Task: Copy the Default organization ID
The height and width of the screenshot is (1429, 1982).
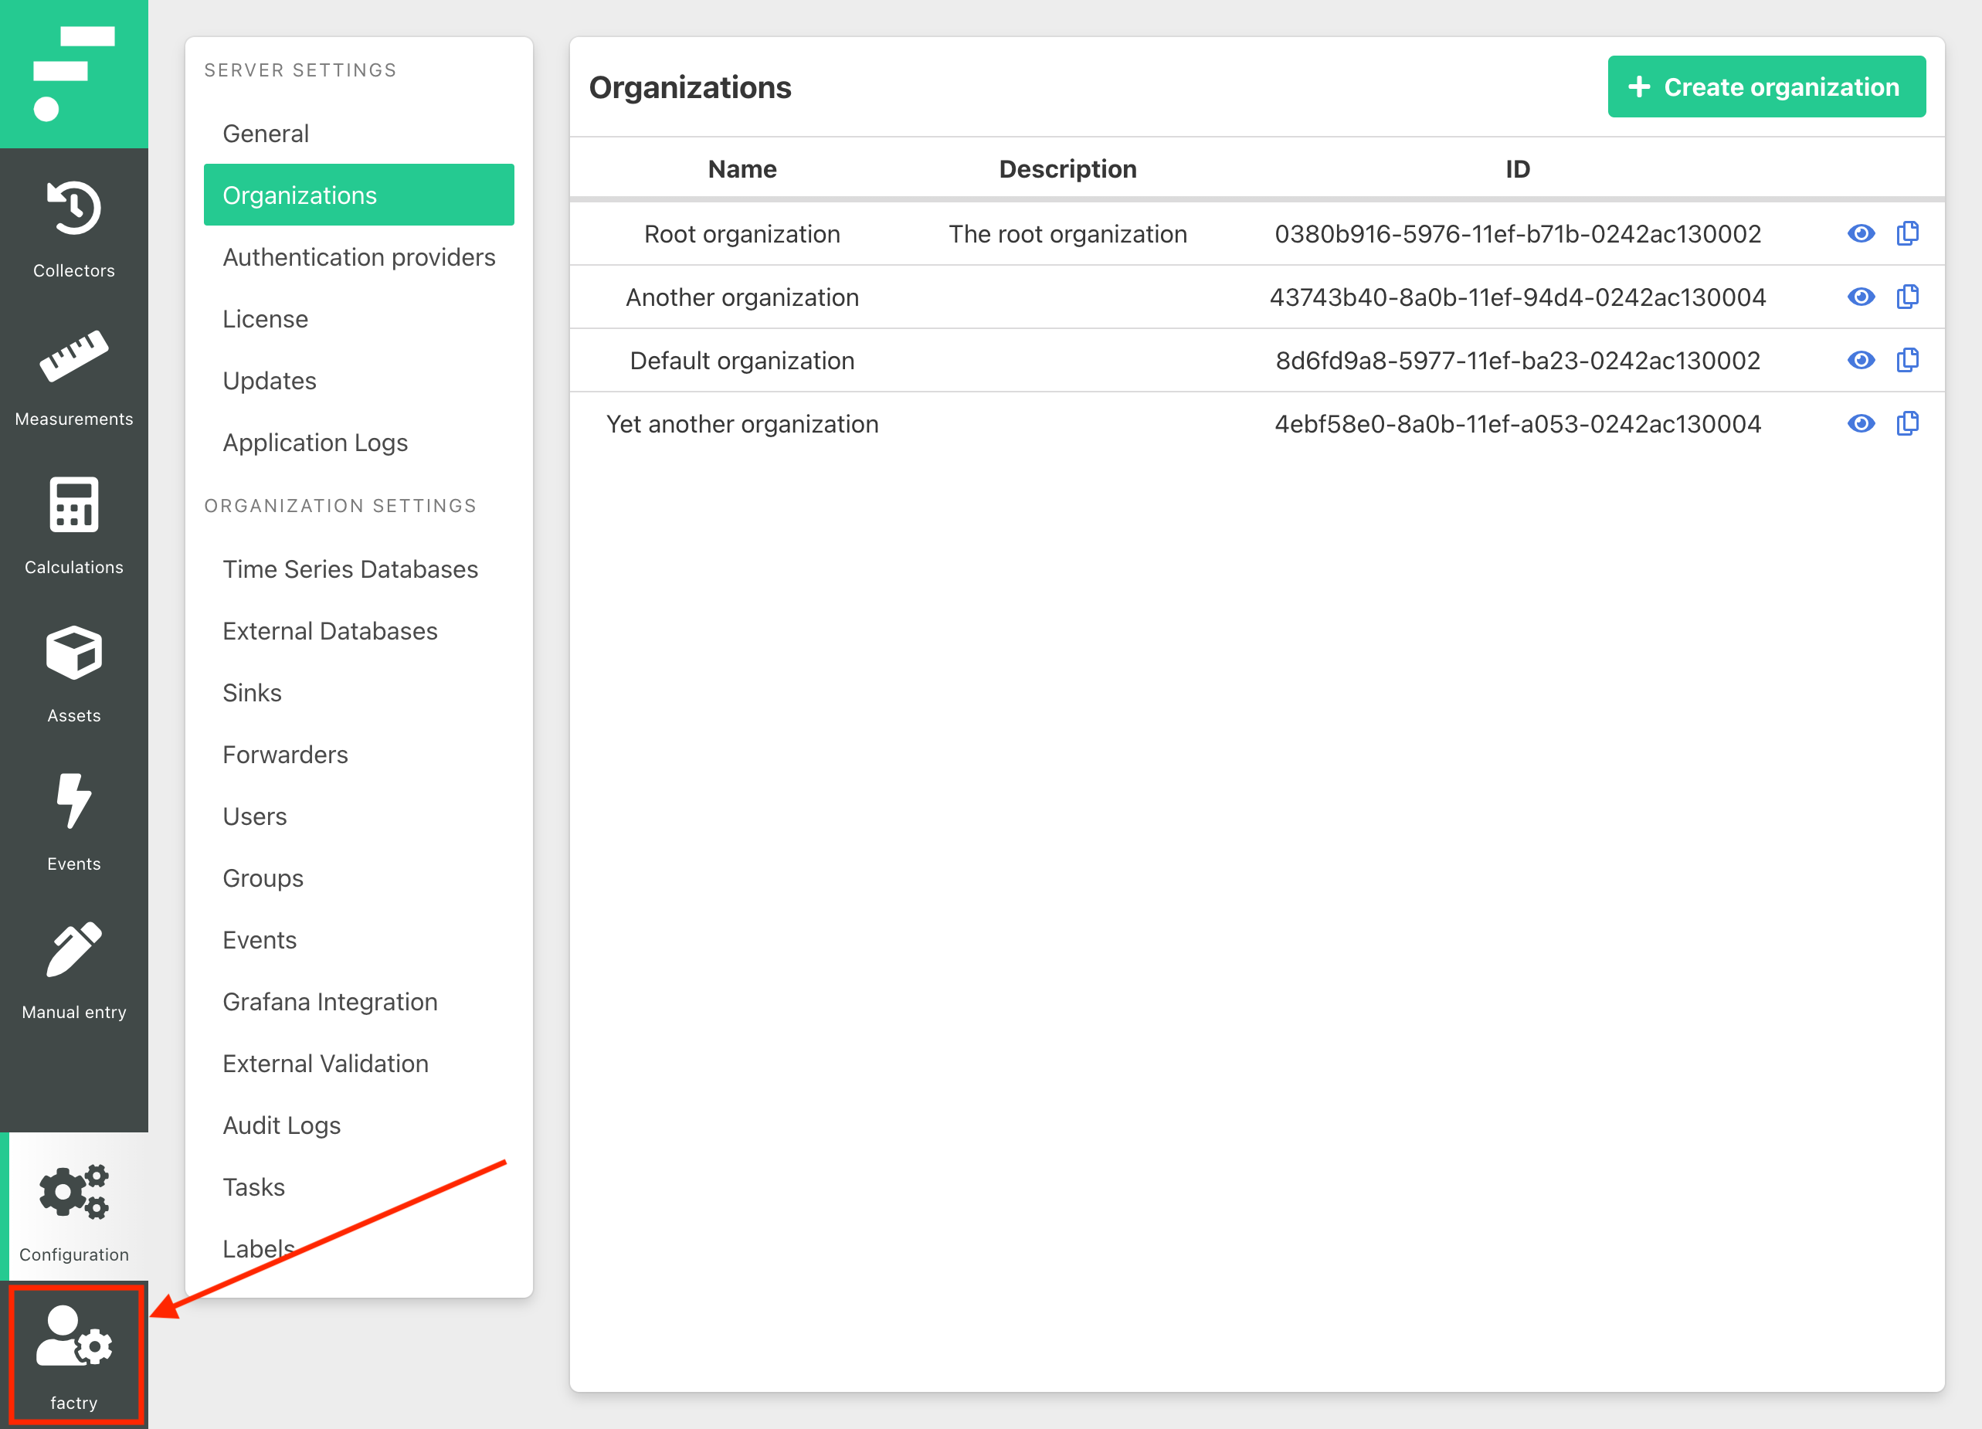Action: click(1908, 360)
